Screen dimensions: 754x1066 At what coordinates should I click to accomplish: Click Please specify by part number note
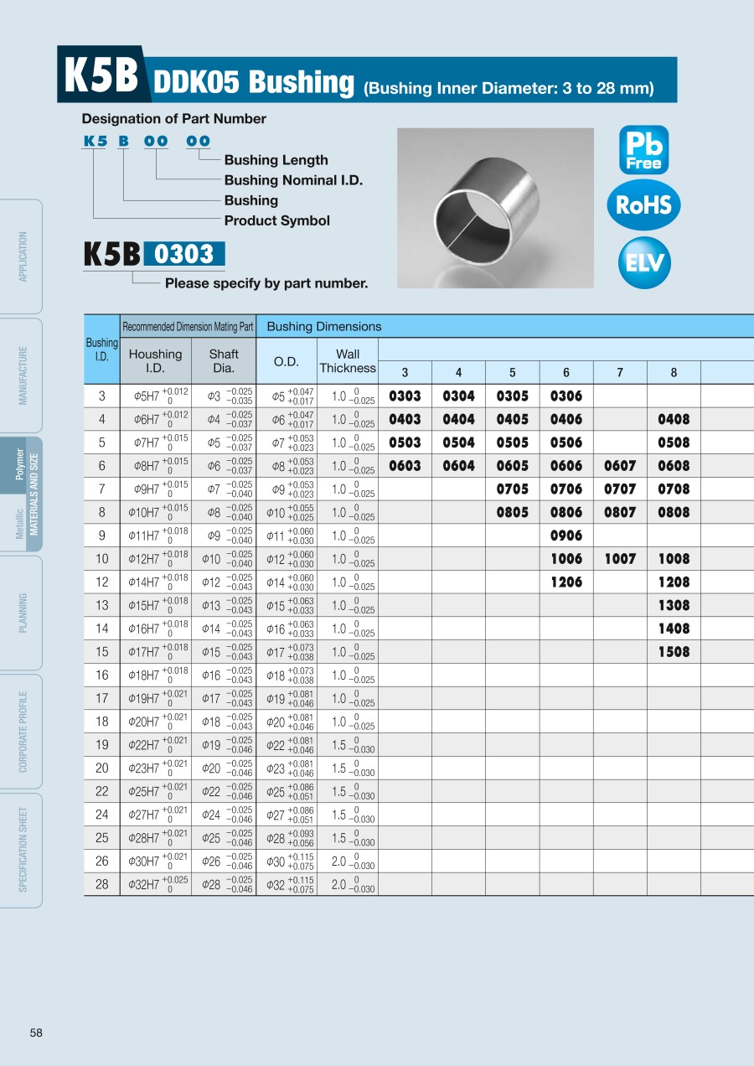point(266,283)
